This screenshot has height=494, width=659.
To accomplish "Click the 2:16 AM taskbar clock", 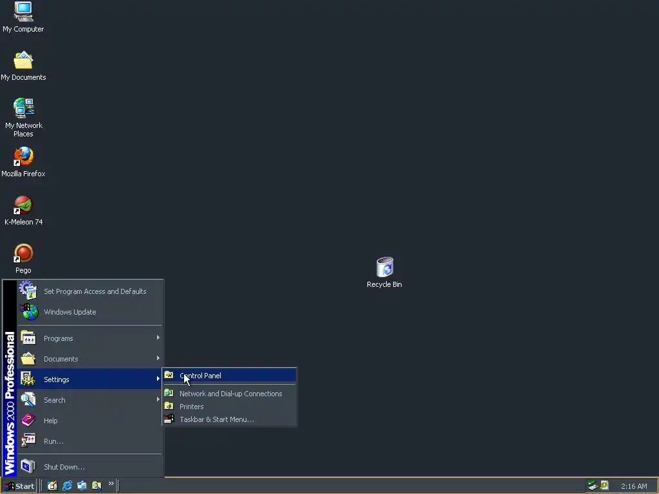I will (x=634, y=486).
